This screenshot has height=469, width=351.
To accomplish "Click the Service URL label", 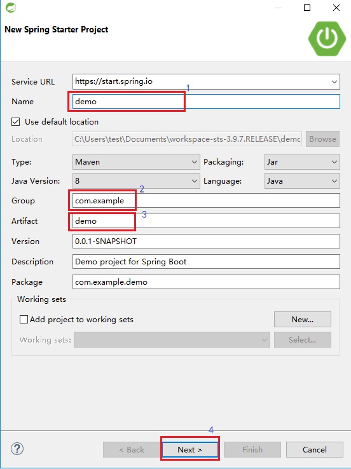I will pyautogui.click(x=33, y=81).
